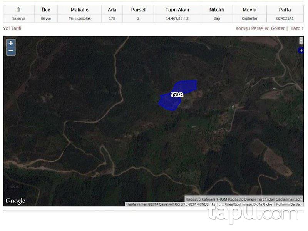Click the G24C21A1 pafta value
The width and height of the screenshot is (308, 231).
click(285, 18)
